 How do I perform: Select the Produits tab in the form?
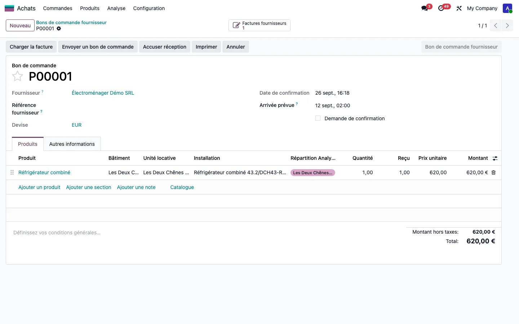(28, 144)
